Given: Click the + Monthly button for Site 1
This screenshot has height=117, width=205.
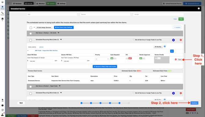Looking at the screenshot, I should 158,46.
